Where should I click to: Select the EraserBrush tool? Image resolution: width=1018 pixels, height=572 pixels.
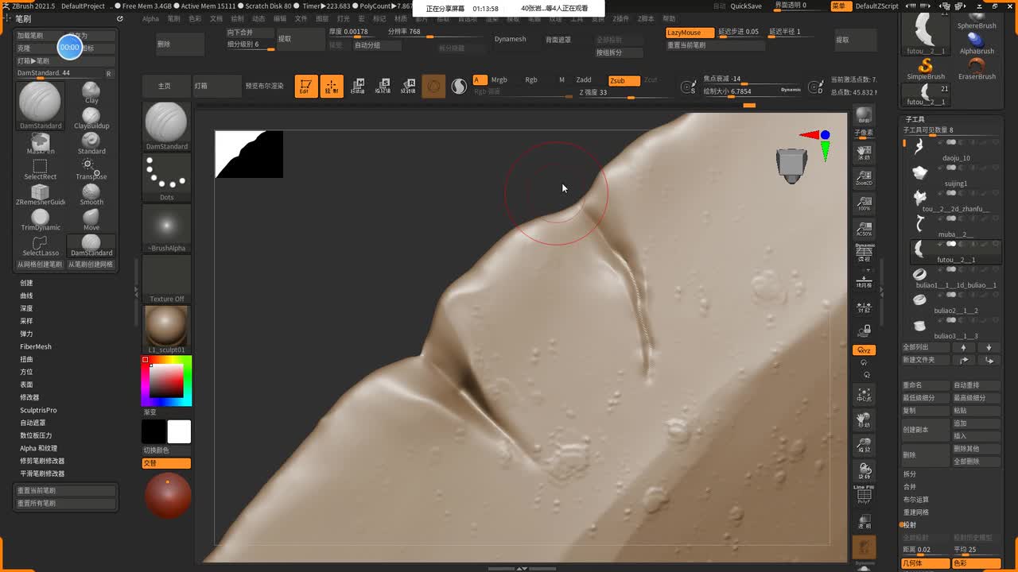click(977, 68)
